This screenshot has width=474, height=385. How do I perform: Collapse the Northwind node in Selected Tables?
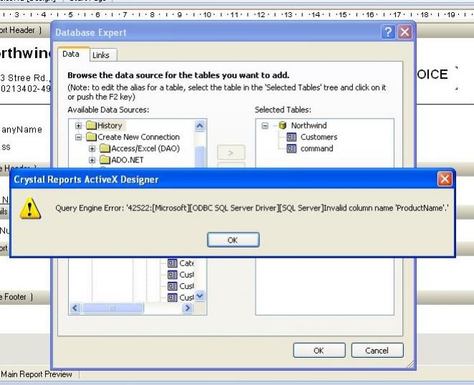[x=265, y=125]
